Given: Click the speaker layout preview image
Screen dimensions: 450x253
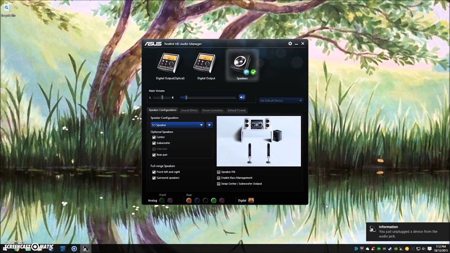Looking at the screenshot, I should click(259, 141).
